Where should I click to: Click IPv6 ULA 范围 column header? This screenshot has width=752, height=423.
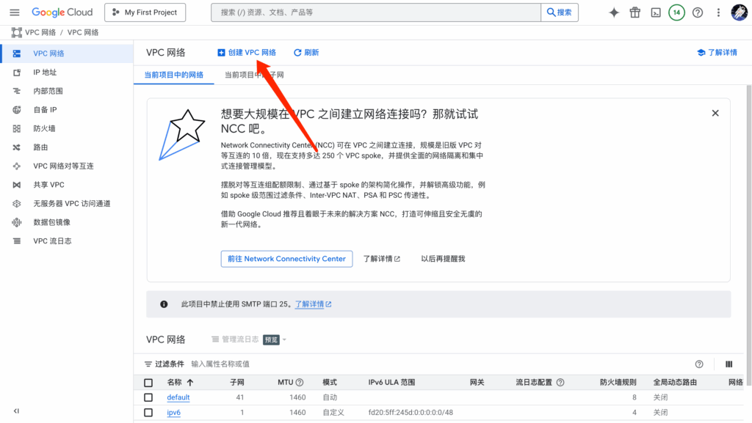tap(391, 383)
